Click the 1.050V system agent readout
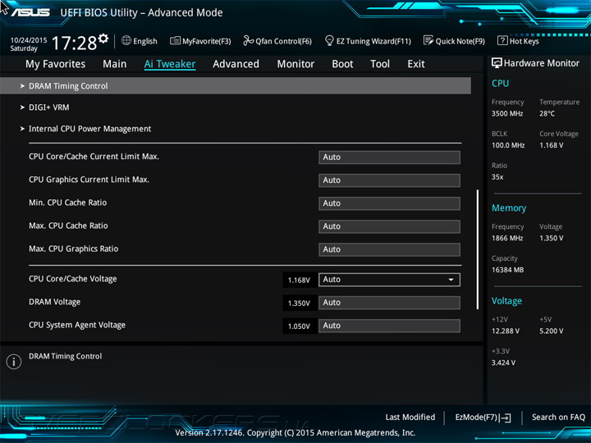 [x=299, y=327]
